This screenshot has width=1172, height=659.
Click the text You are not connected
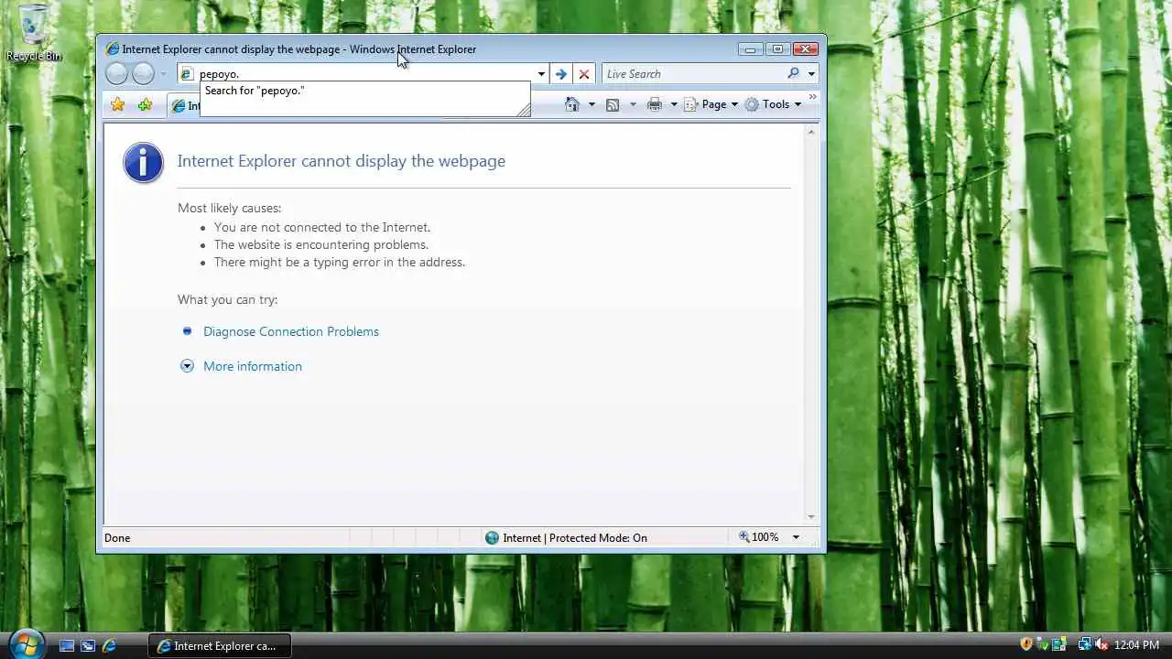pyautogui.click(x=322, y=227)
